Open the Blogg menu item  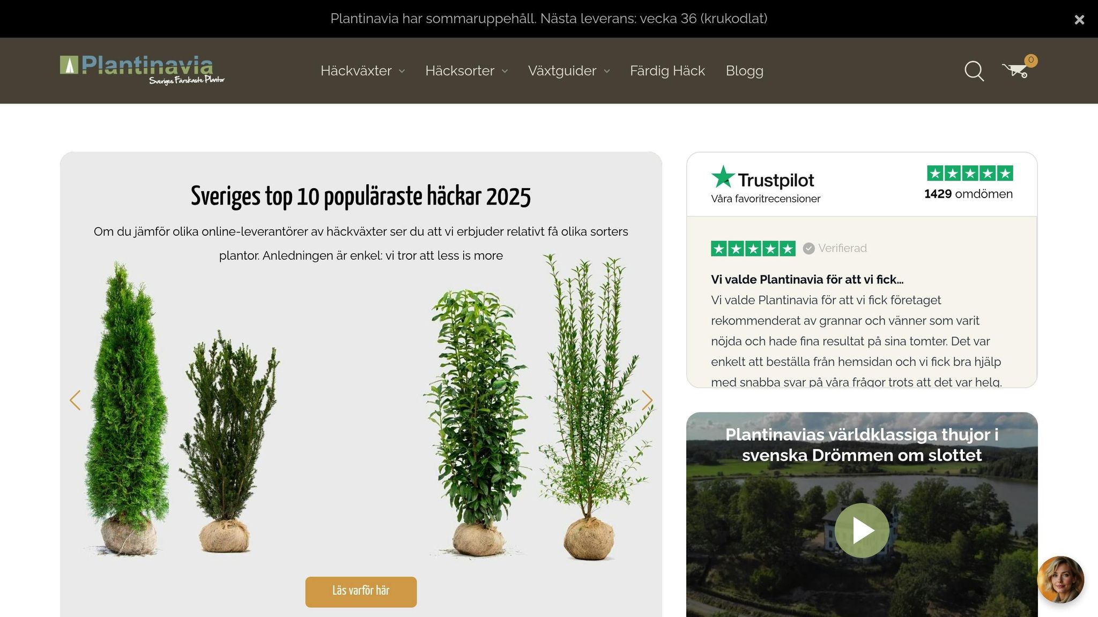point(744,71)
